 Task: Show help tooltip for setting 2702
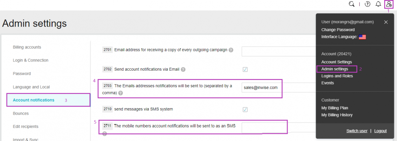[x=183, y=69]
